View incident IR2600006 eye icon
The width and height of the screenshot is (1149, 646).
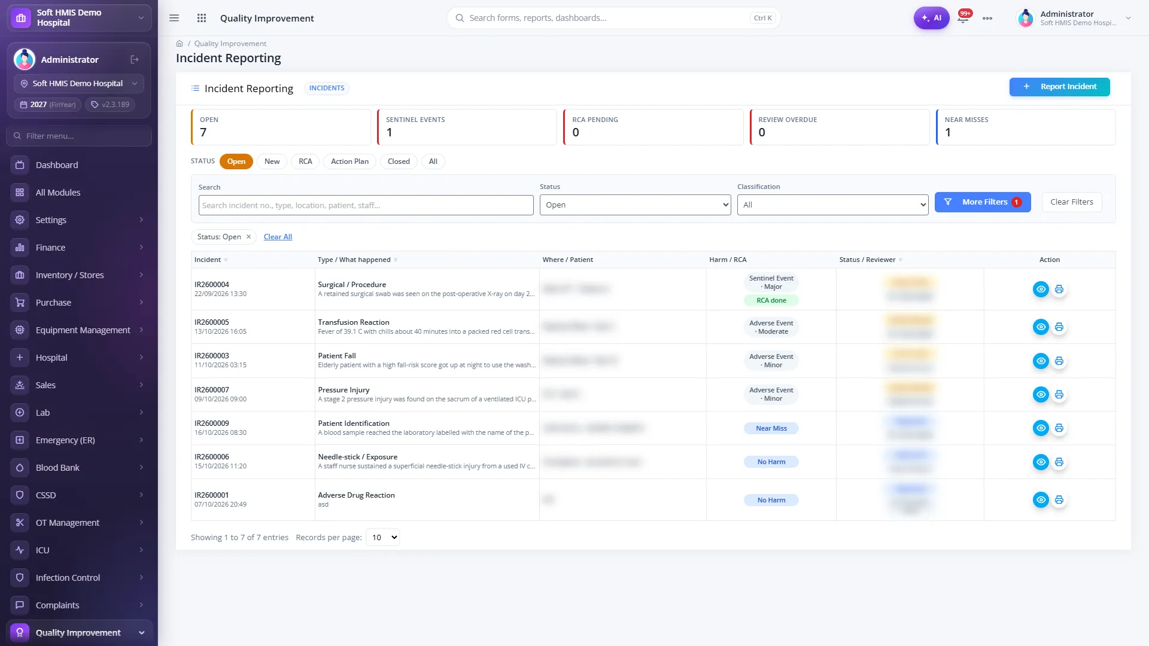[x=1041, y=462]
